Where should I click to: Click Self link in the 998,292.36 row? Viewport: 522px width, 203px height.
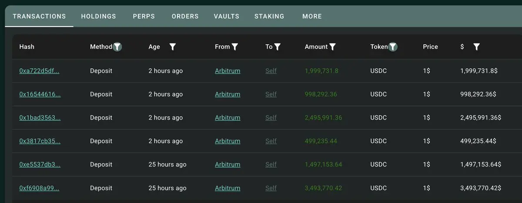point(271,94)
